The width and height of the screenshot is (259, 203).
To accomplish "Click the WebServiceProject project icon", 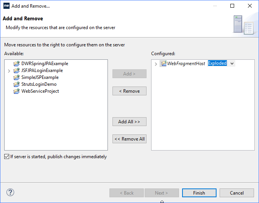I will [x=16, y=91].
